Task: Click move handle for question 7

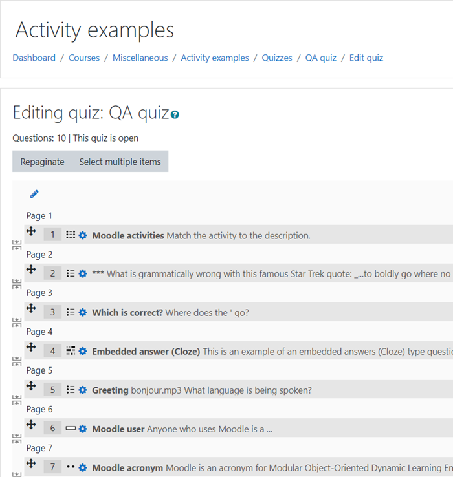Action: pos(31,463)
